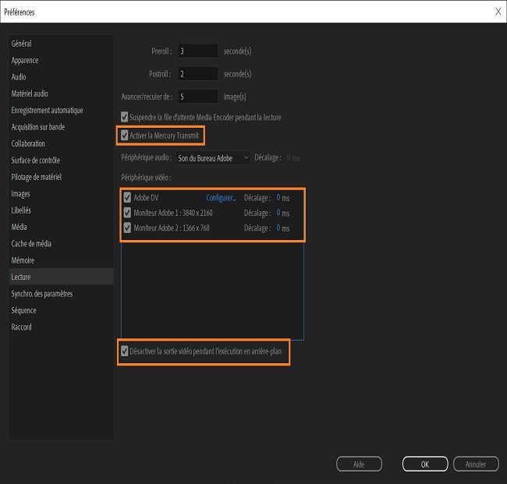Screen dimensions: 507x484
Task: Click the Aide button
Action: tap(359, 464)
